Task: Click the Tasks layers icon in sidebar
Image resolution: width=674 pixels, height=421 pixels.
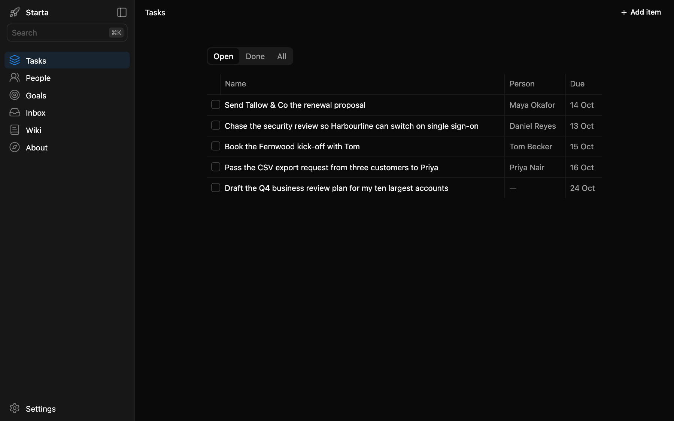Action: (15, 60)
